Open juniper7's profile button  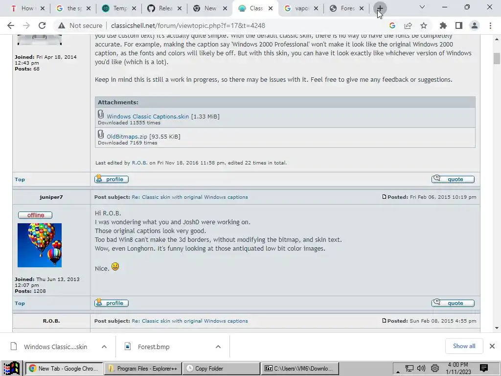coord(112,303)
